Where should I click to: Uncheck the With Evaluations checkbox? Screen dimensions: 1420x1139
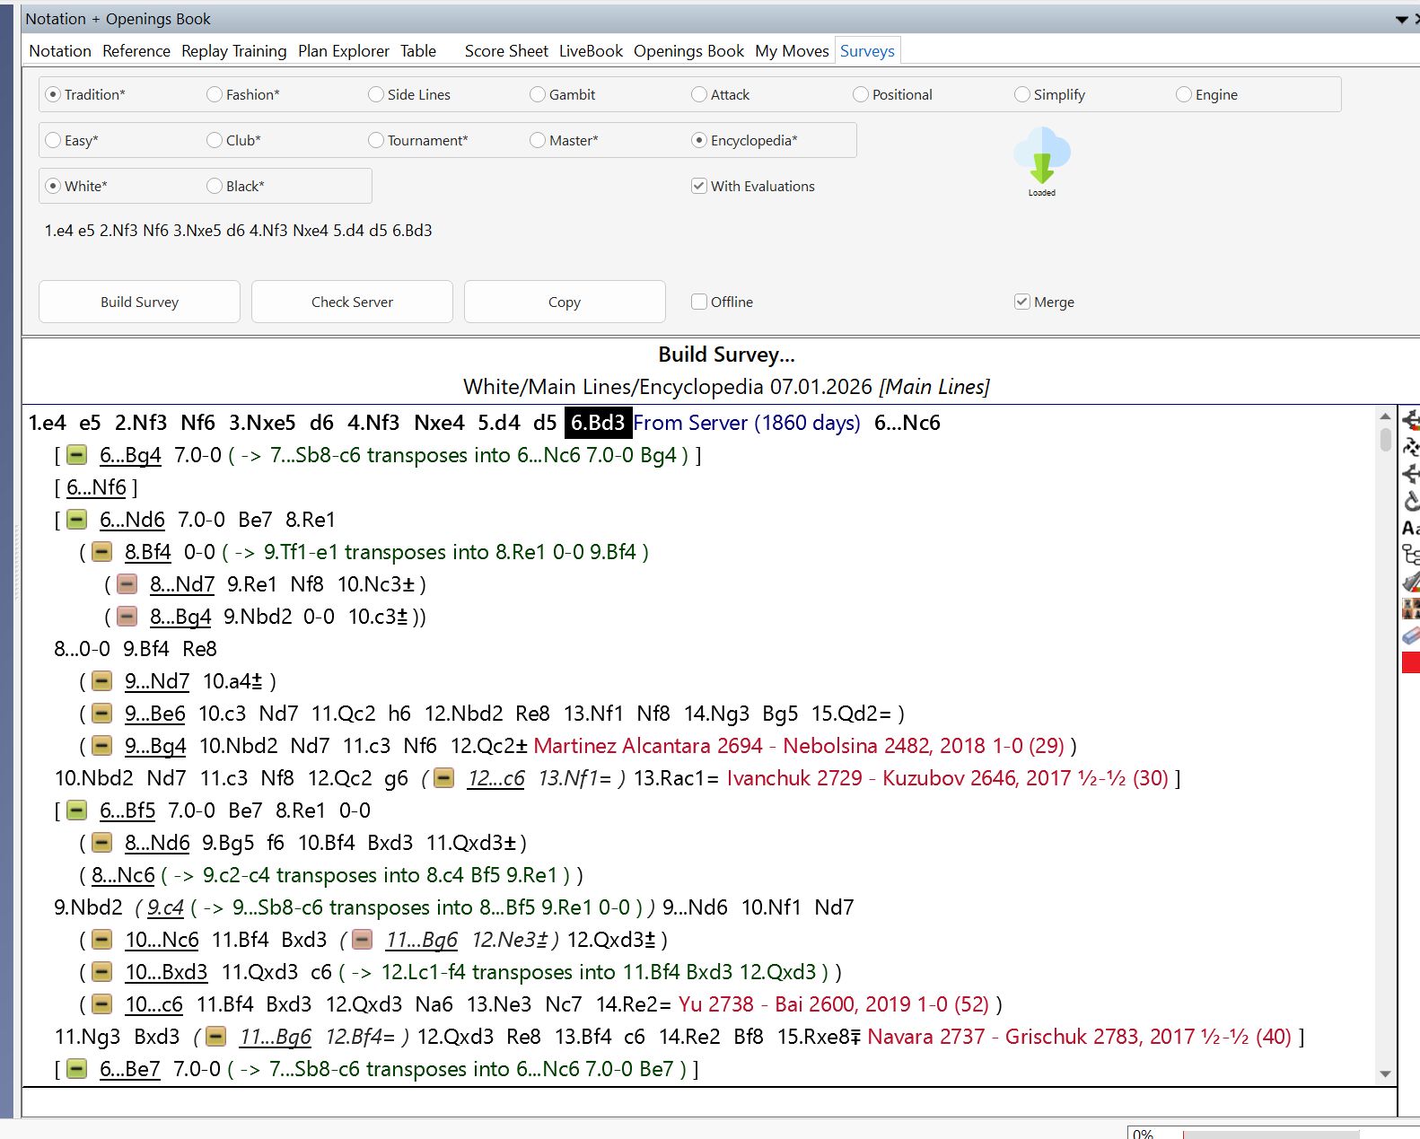click(x=699, y=186)
